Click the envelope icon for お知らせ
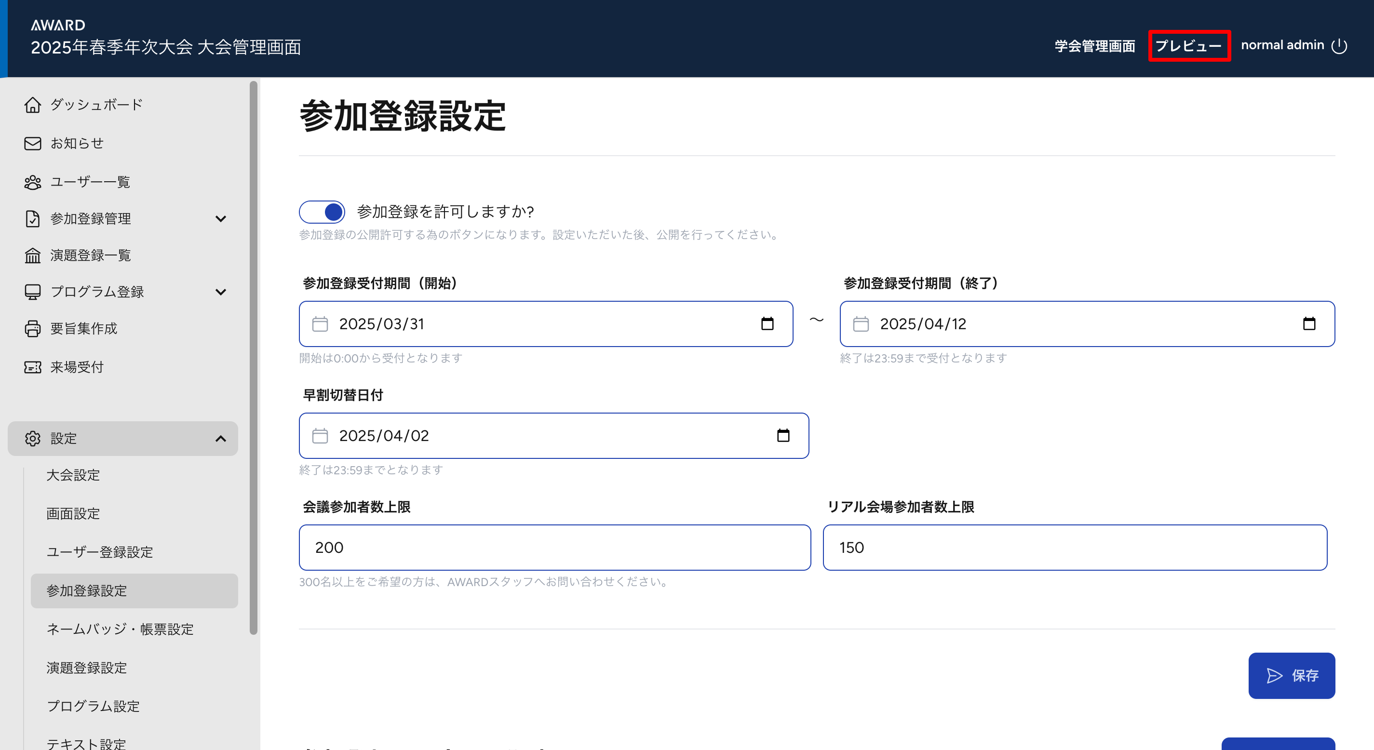The height and width of the screenshot is (750, 1374). pos(32,144)
